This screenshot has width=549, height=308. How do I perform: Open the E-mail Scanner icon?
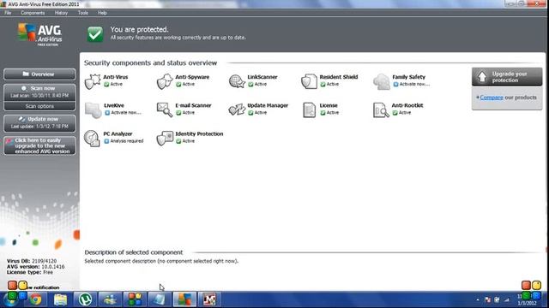pos(165,110)
